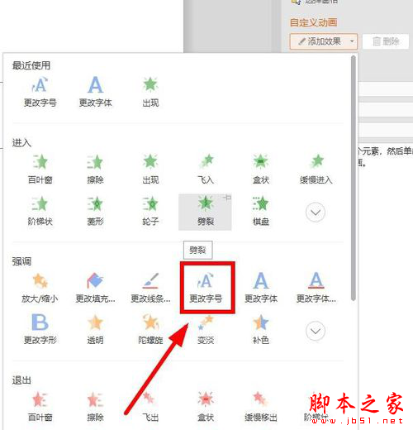
Task: Select the 百叶窗 entrance effect
Action: pyautogui.click(x=40, y=169)
